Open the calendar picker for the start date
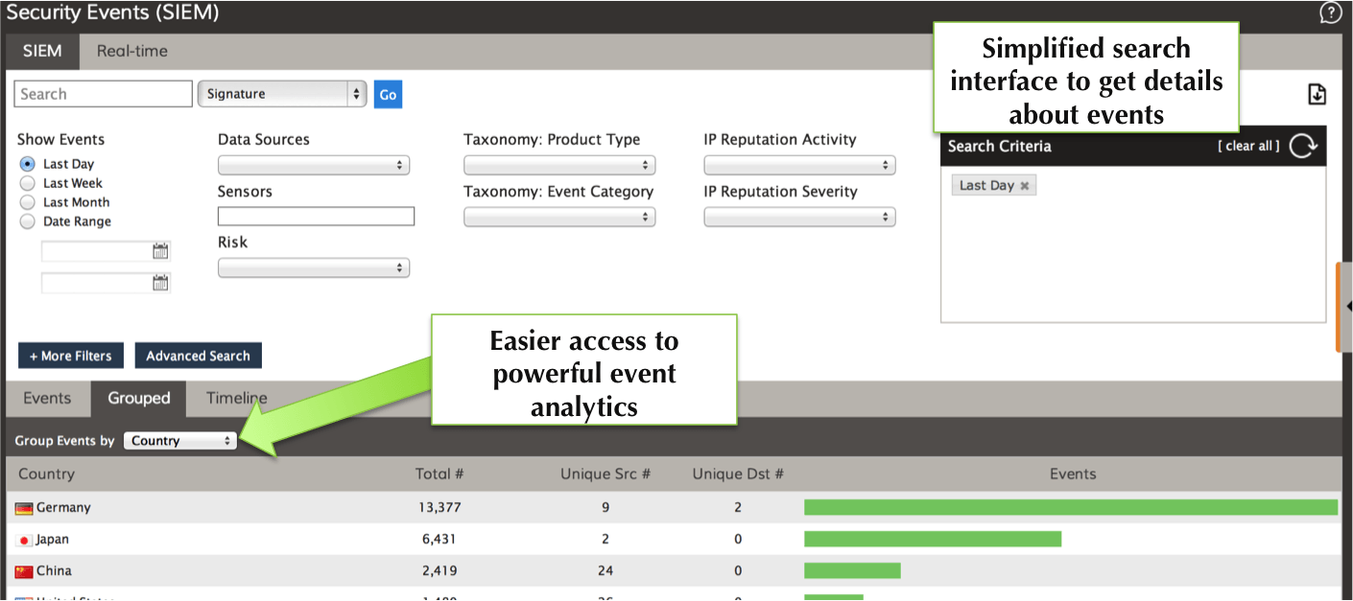Image resolution: width=1353 pixels, height=601 pixels. [161, 251]
